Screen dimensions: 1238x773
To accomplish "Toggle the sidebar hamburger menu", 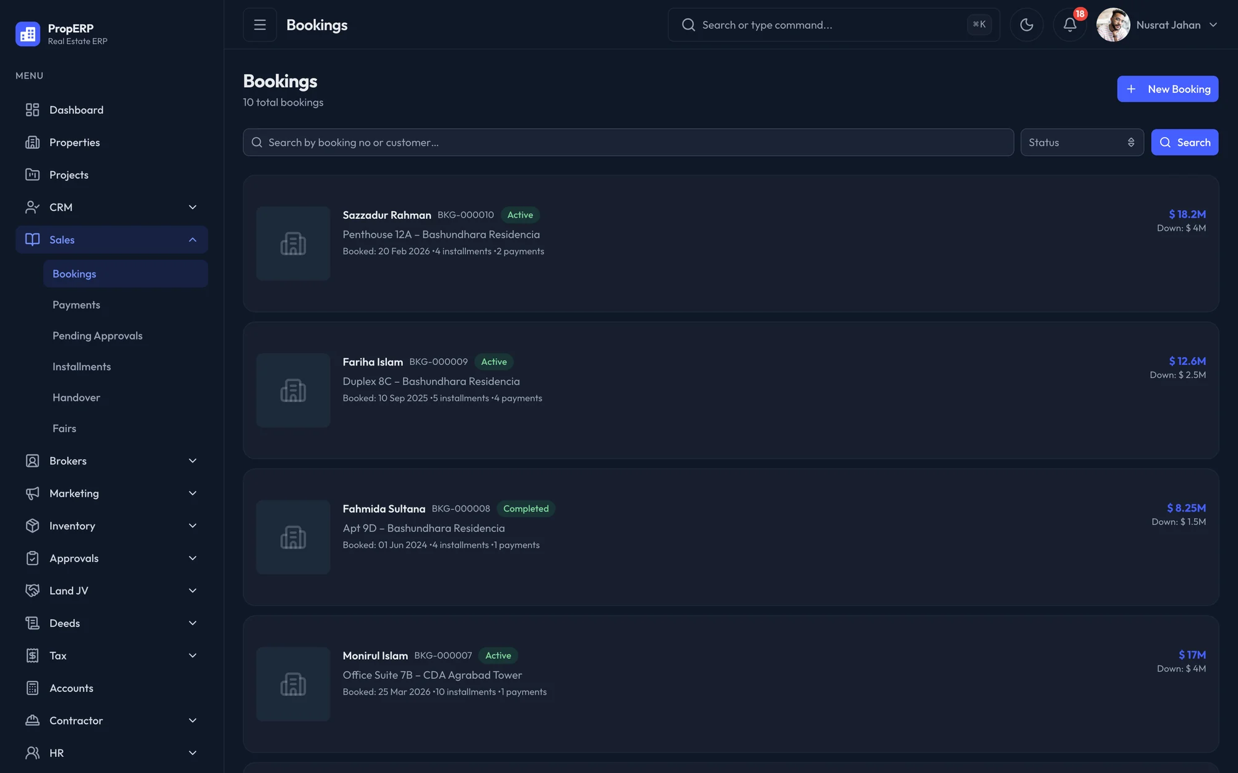I will pos(260,25).
